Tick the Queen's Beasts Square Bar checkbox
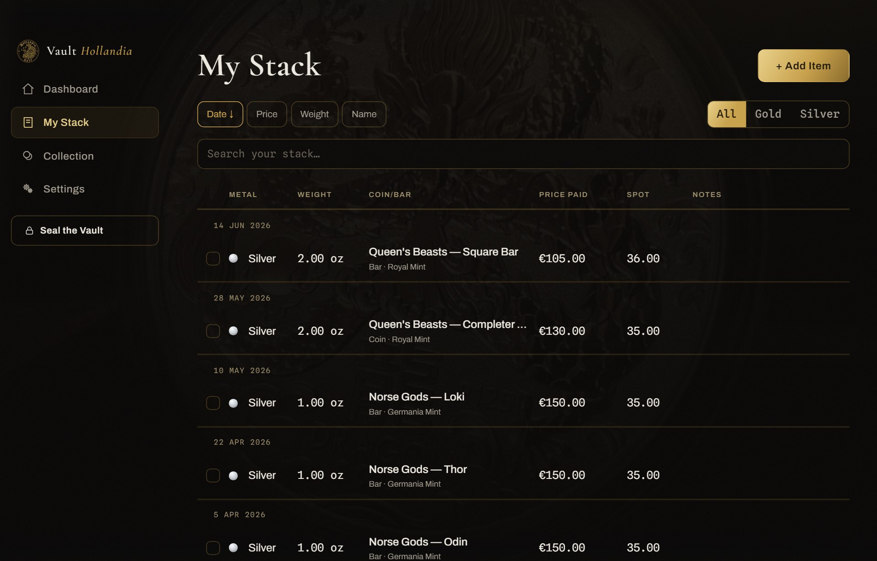This screenshot has width=877, height=561. (x=213, y=259)
